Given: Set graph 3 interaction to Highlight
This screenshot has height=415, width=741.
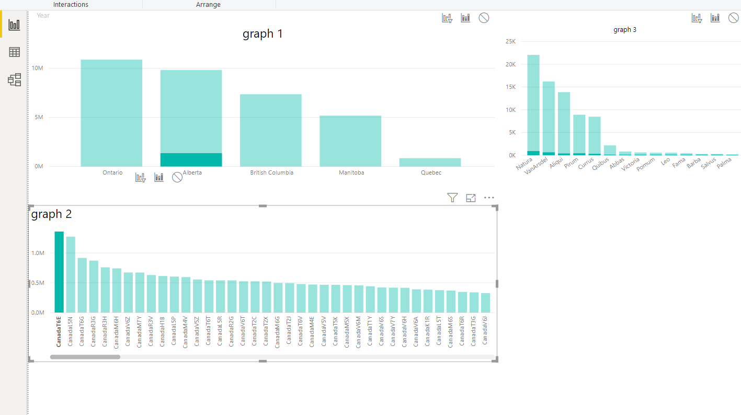Looking at the screenshot, I should pyautogui.click(x=715, y=18).
